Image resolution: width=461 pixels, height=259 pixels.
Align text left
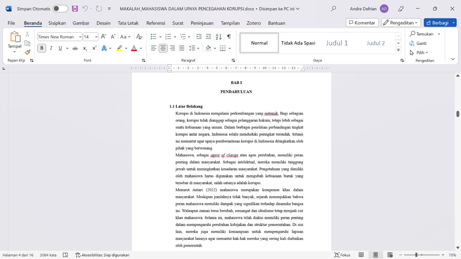tap(154, 48)
